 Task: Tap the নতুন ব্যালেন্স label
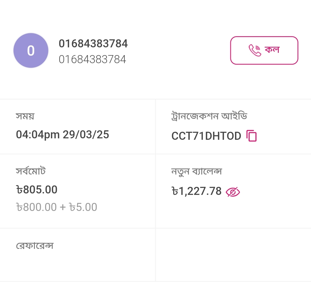(x=197, y=172)
